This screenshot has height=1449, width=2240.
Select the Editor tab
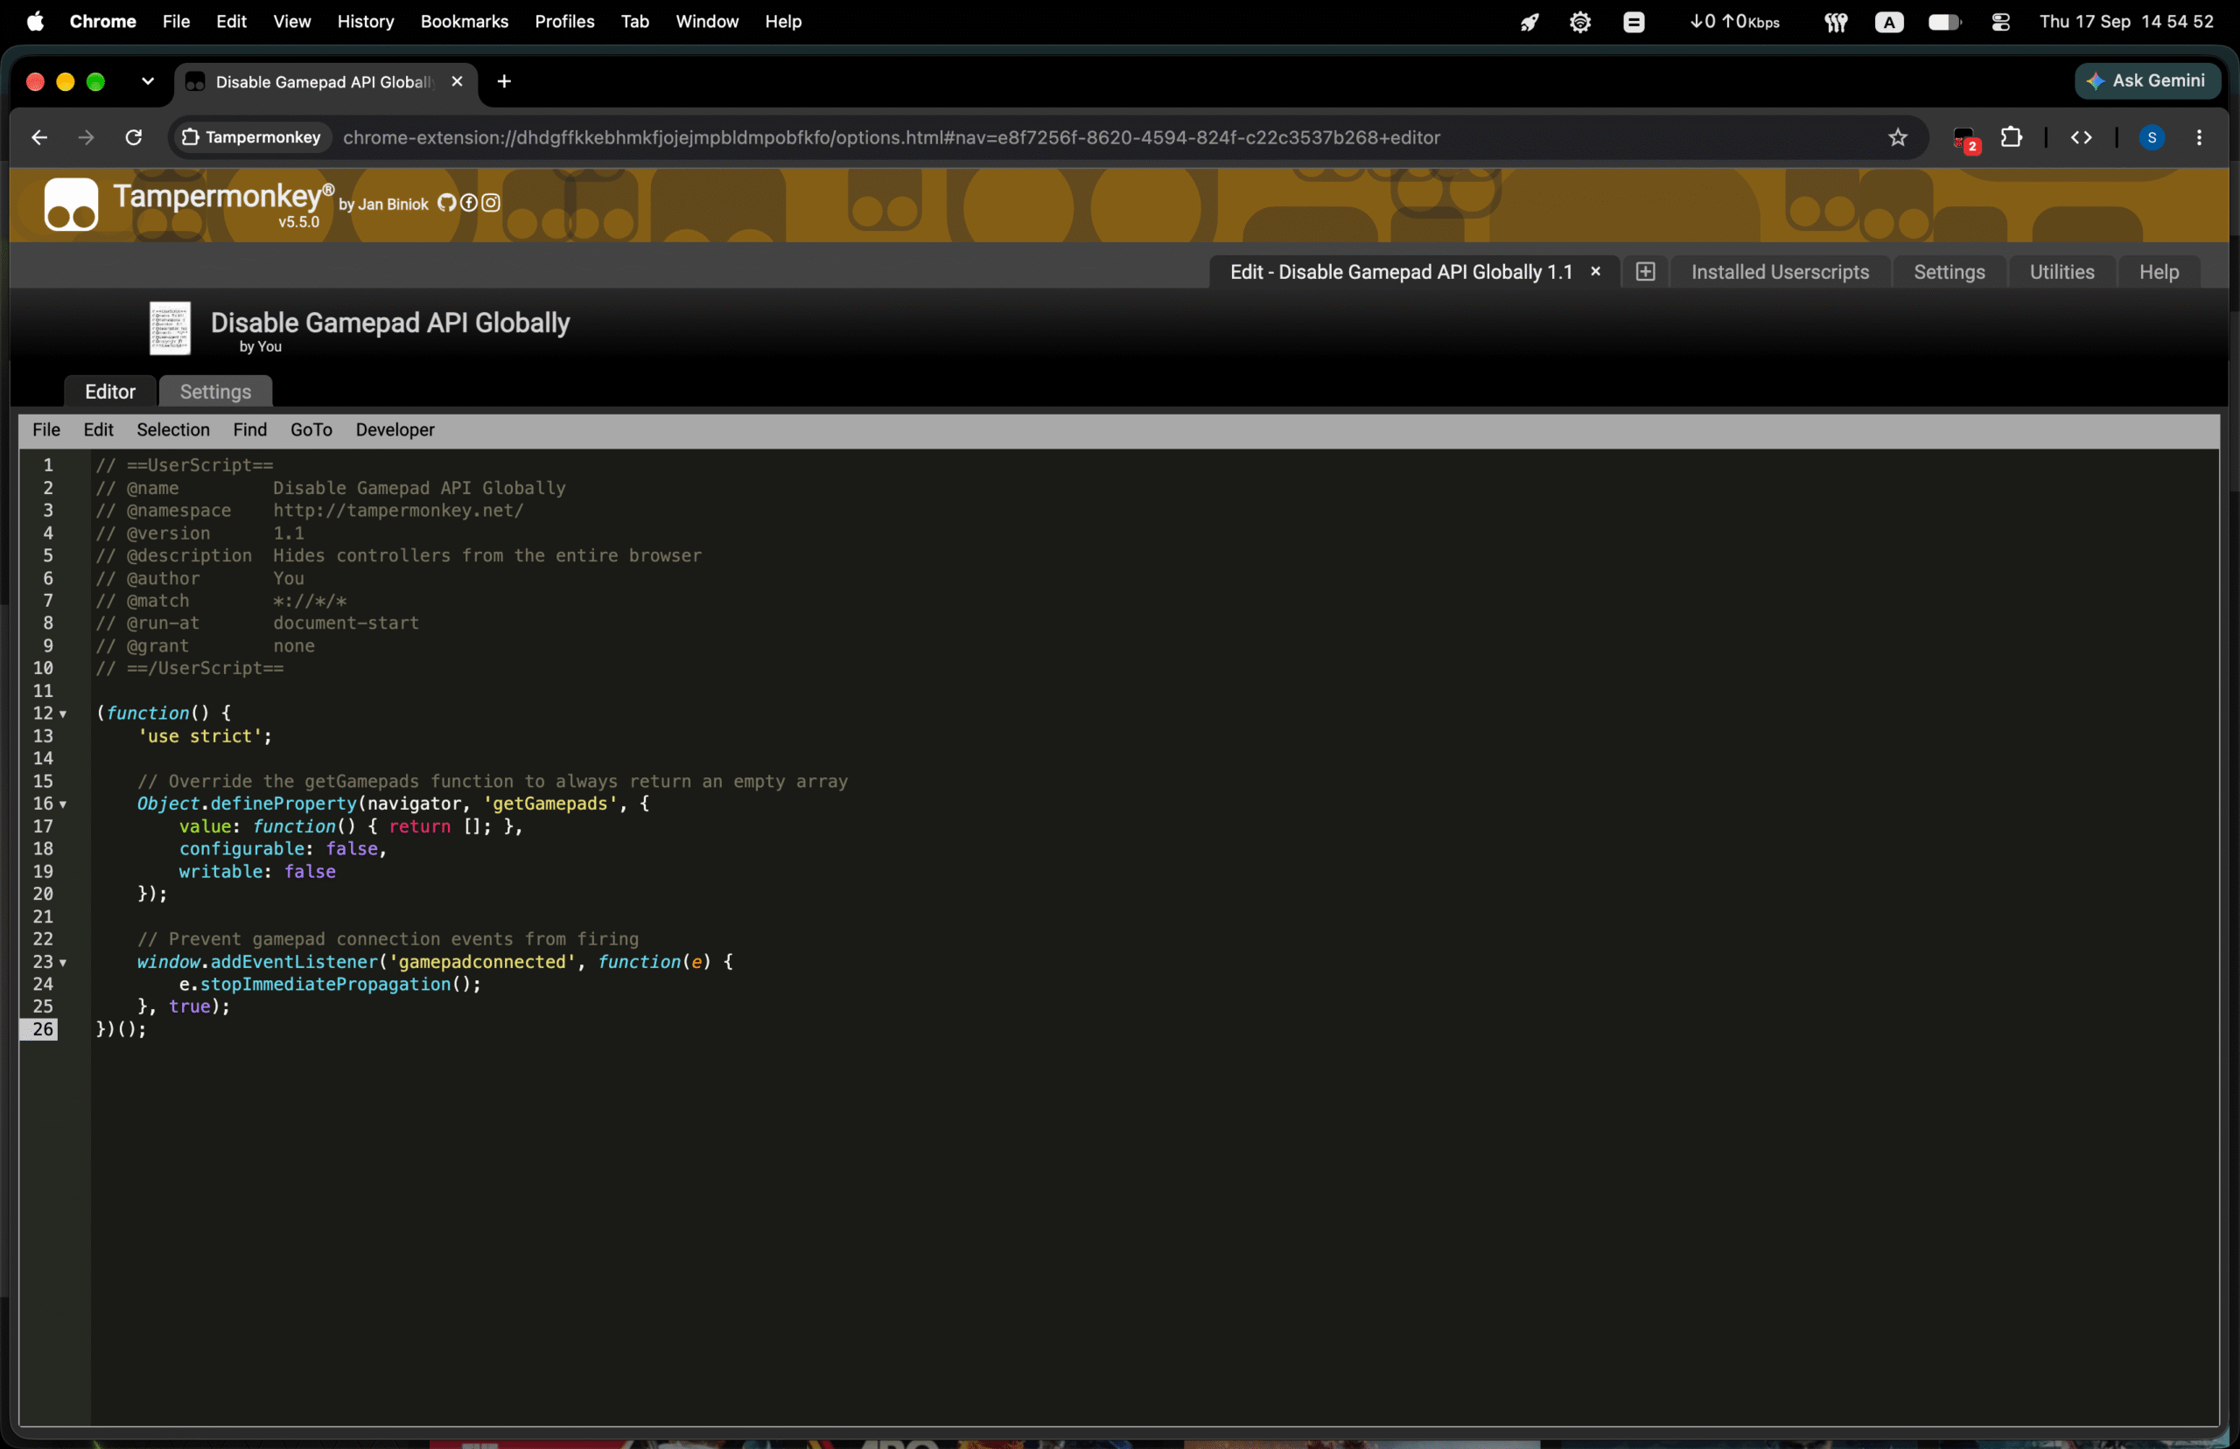[110, 392]
